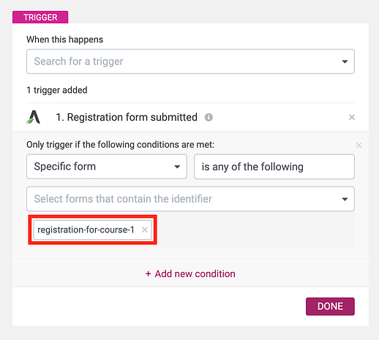Screen dimensions: 379x340
Task: Click Add new condition link
Action: (190, 273)
